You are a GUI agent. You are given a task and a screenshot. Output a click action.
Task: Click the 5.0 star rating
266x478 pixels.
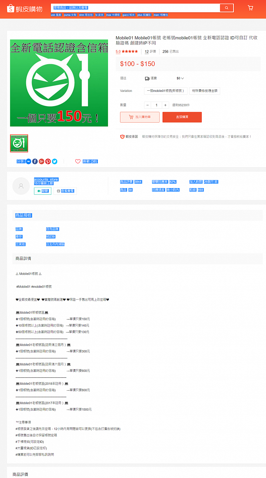click(x=127, y=52)
